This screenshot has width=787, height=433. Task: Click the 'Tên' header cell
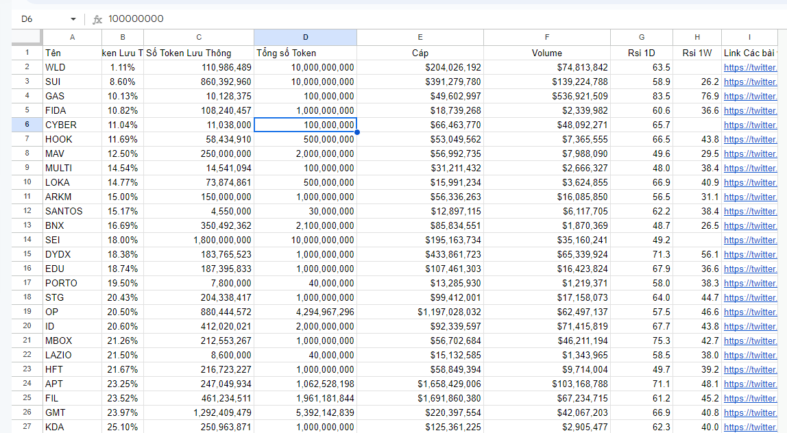coord(72,53)
